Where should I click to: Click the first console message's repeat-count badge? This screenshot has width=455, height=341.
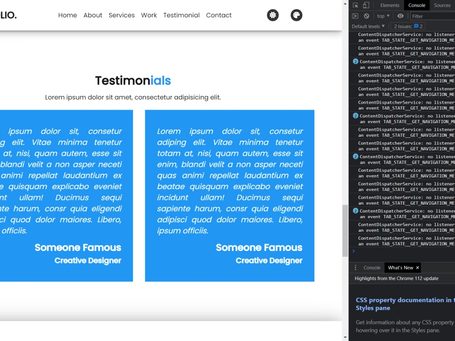point(355,61)
